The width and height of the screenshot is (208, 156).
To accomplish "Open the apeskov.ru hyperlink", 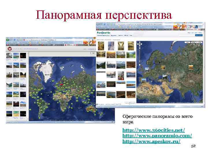I will 151,141.
